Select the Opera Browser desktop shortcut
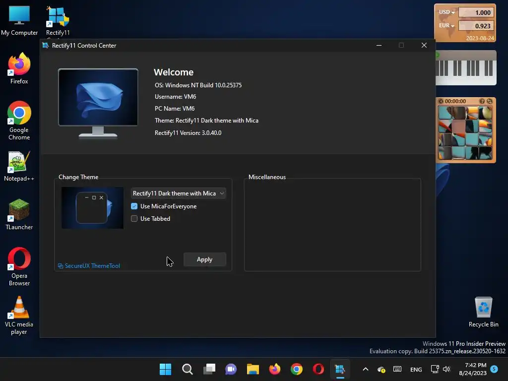This screenshot has width=508, height=381. (19, 266)
